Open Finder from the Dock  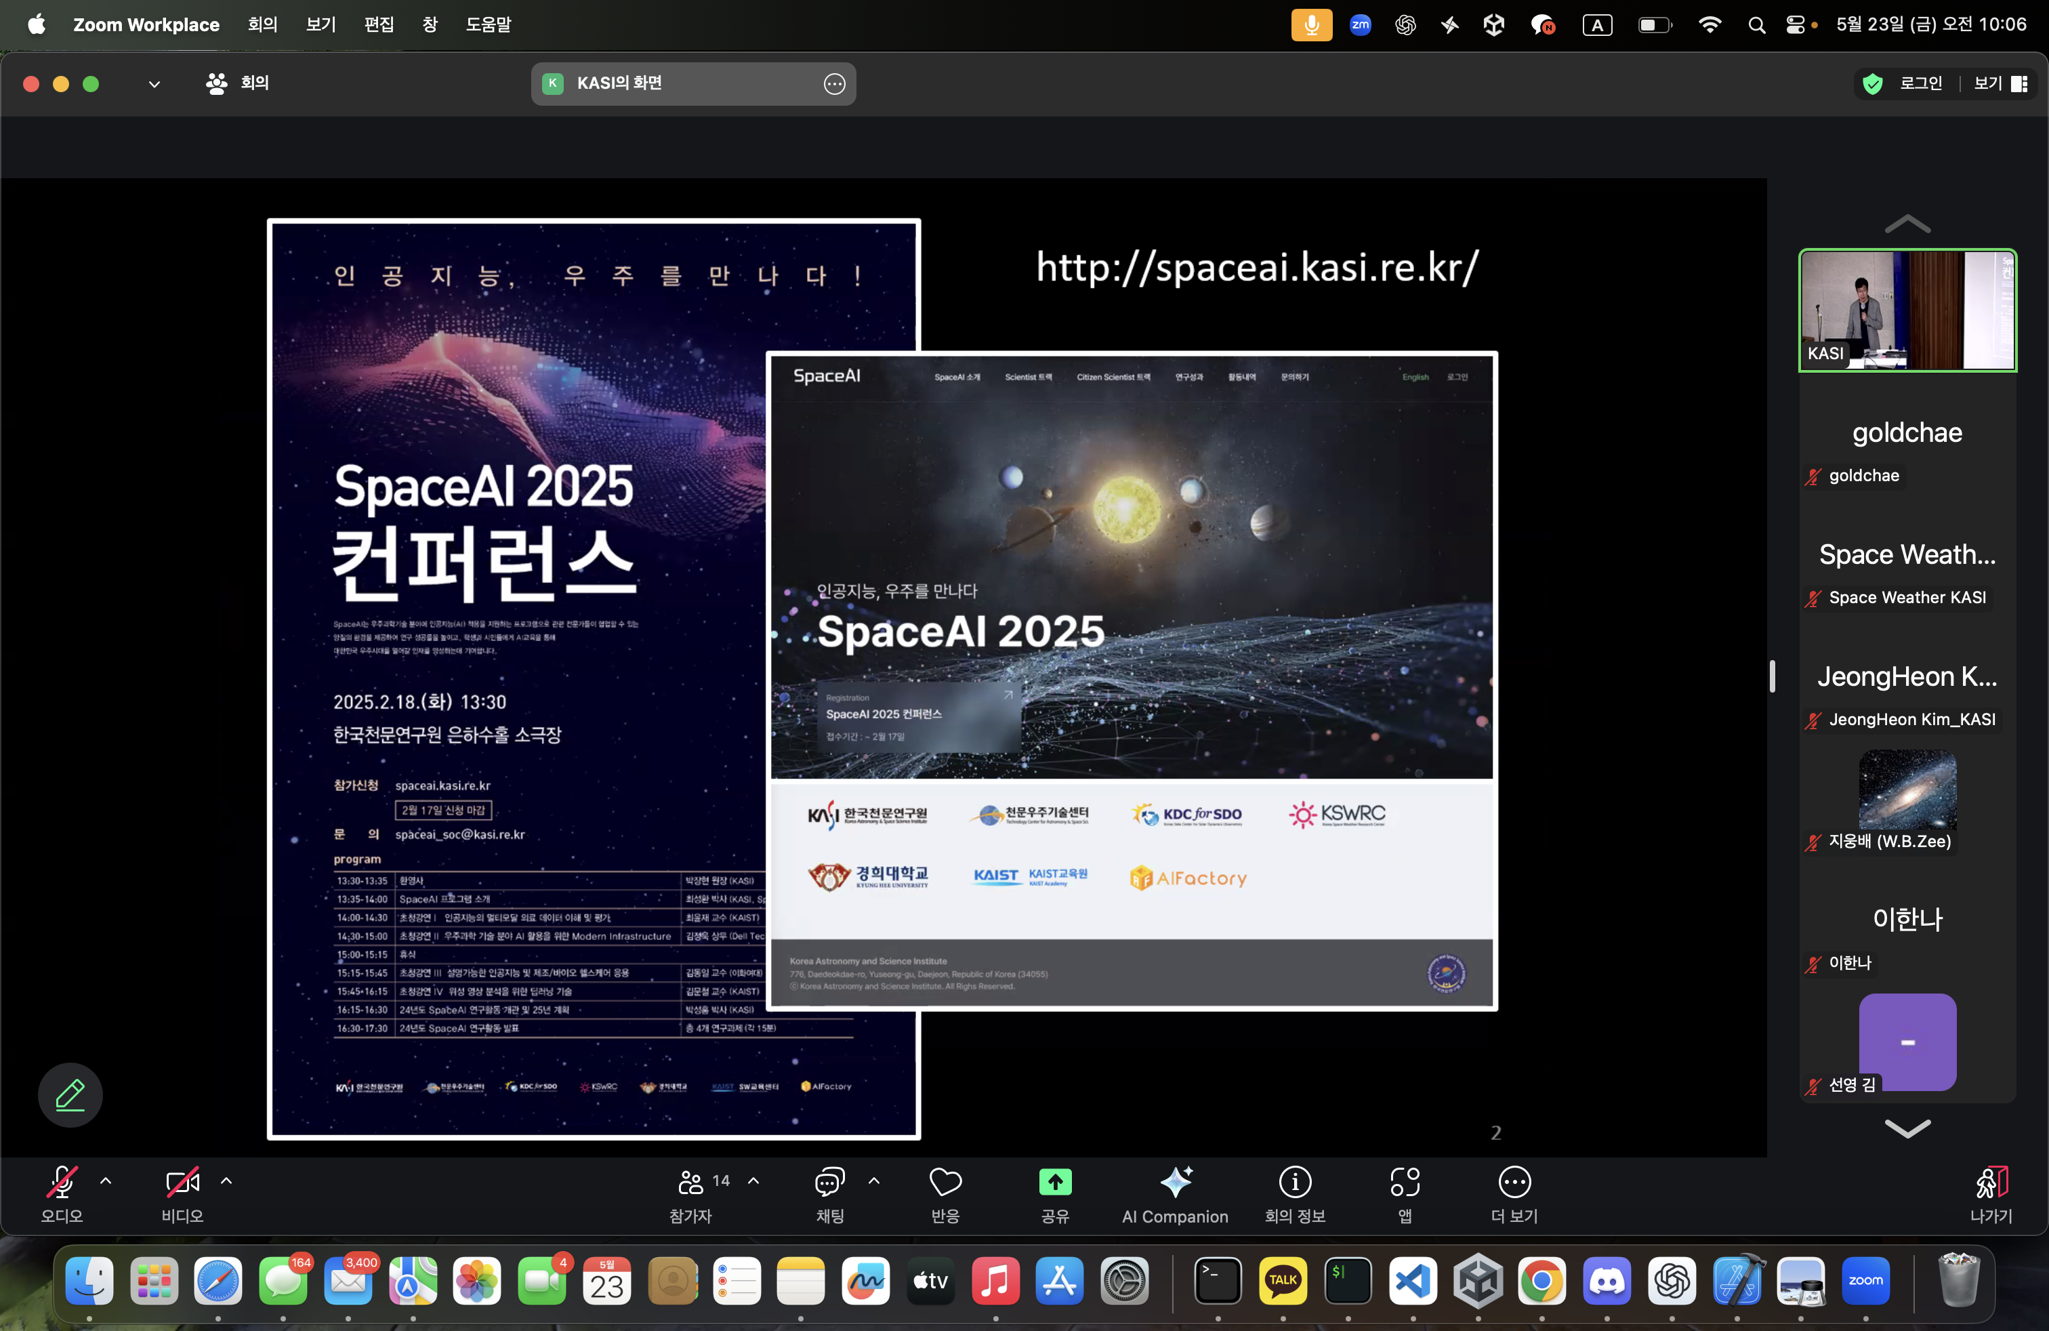[x=89, y=1282]
